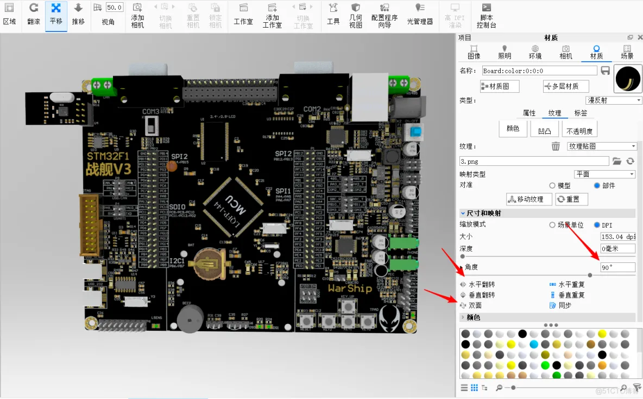Toggle the 双面 two-sided option
This screenshot has width=643, height=399.
(471, 305)
